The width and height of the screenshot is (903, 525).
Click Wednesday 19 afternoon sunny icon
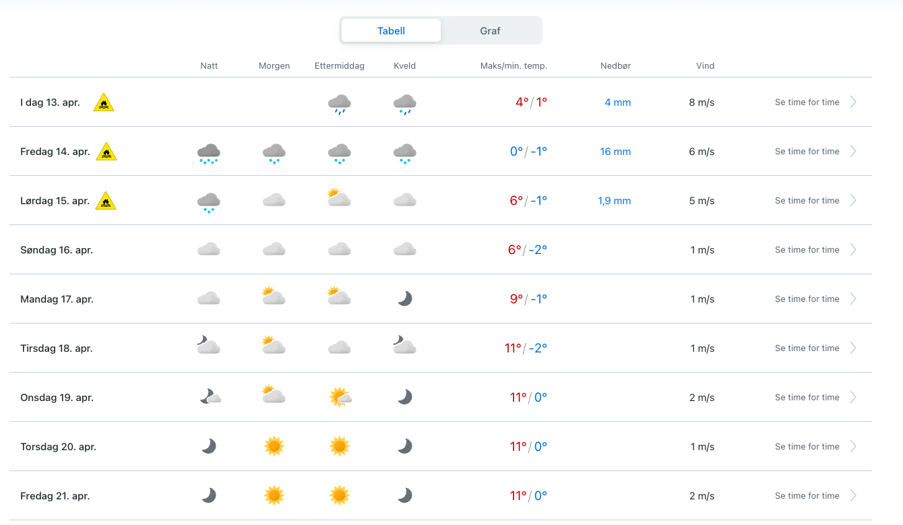pyautogui.click(x=340, y=397)
